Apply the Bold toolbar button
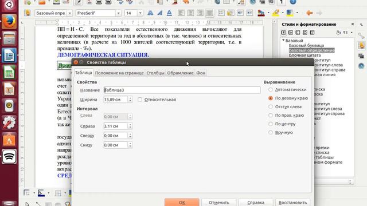Viewport: 367px width, 206px height. coord(150,13)
